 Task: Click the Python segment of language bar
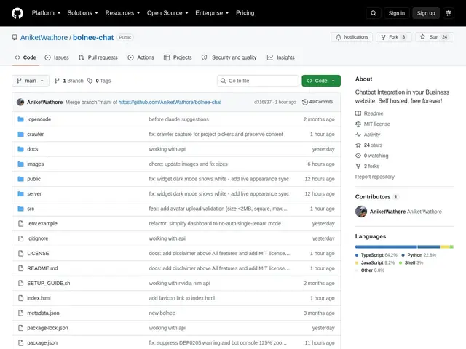pos(429,247)
